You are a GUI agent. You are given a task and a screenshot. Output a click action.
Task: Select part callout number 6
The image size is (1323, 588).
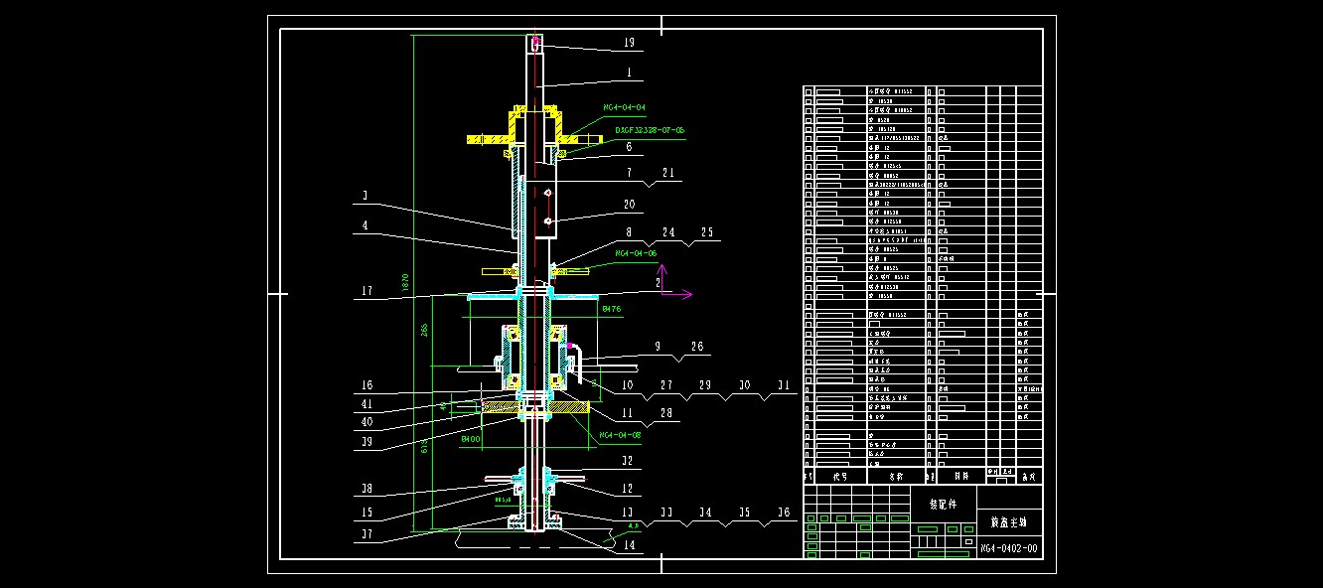(x=629, y=146)
